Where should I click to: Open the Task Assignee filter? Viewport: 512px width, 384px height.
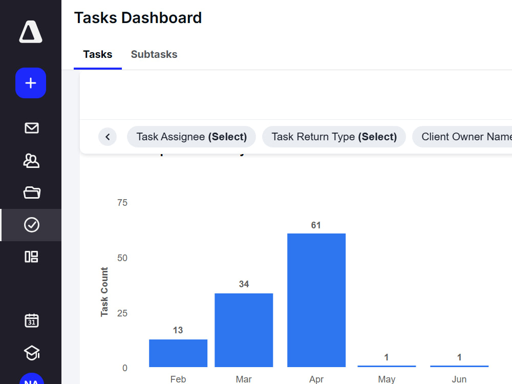pos(191,137)
